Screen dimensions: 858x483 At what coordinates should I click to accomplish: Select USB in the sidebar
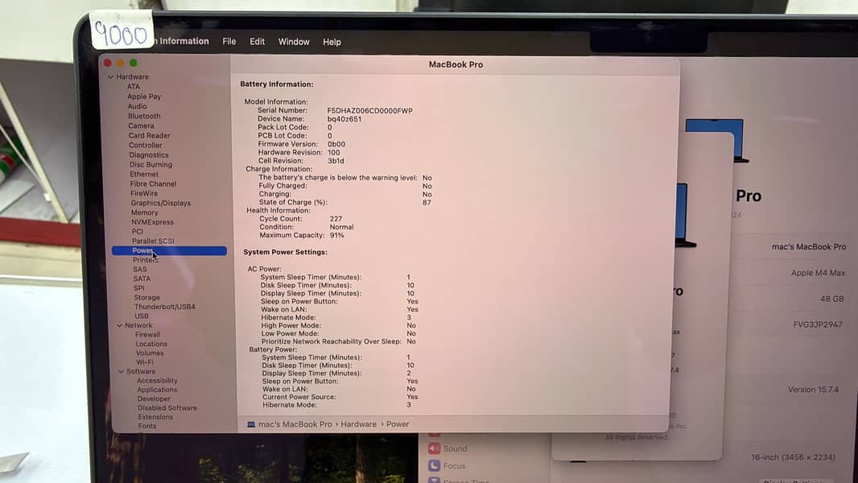pyautogui.click(x=141, y=316)
